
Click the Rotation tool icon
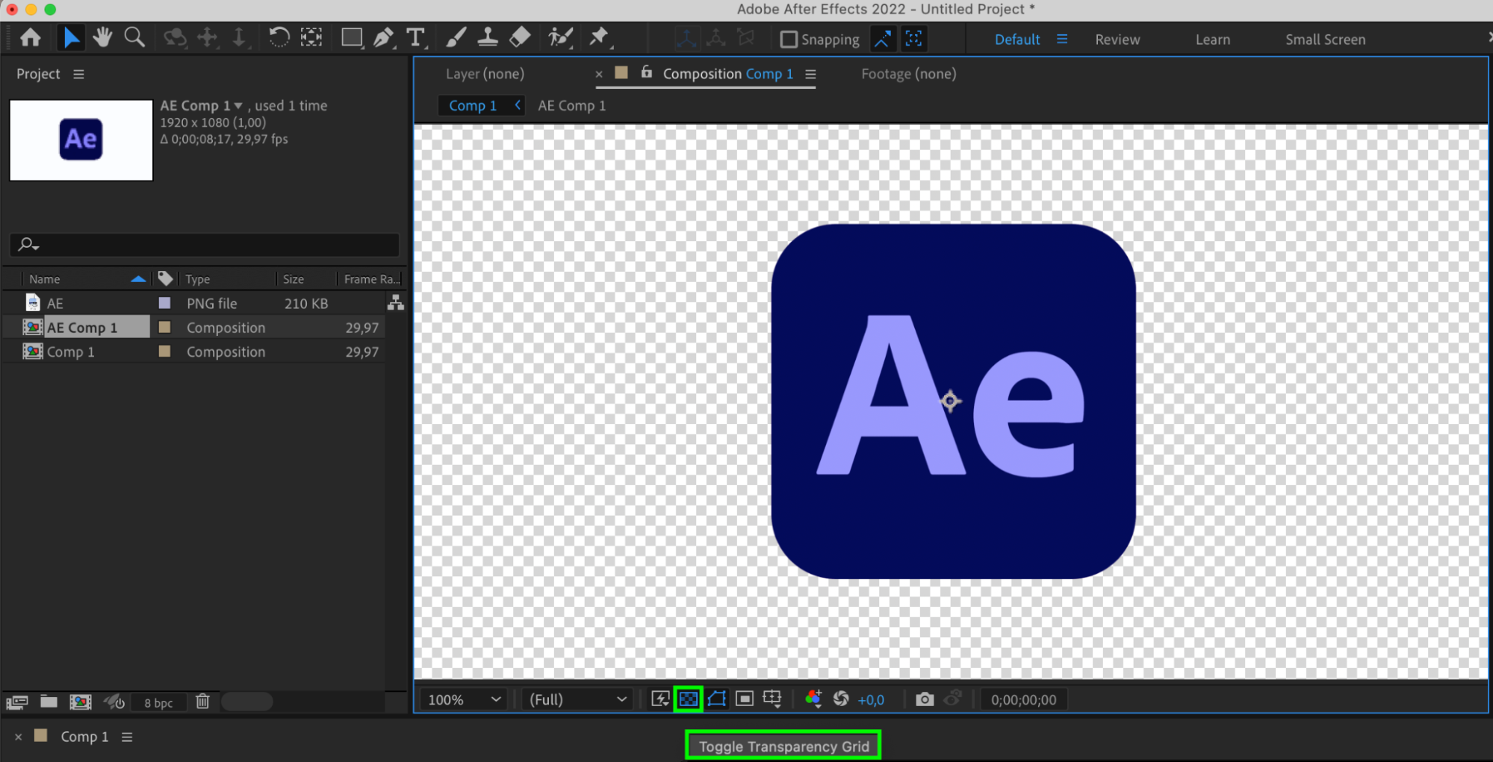pos(279,37)
